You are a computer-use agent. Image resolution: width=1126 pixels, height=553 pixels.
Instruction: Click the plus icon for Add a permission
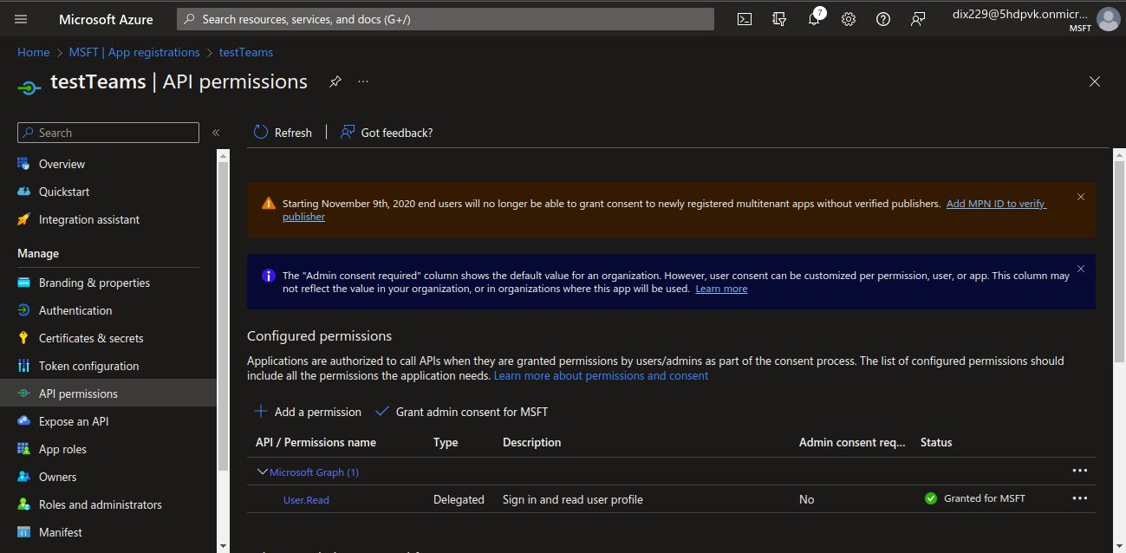click(260, 412)
